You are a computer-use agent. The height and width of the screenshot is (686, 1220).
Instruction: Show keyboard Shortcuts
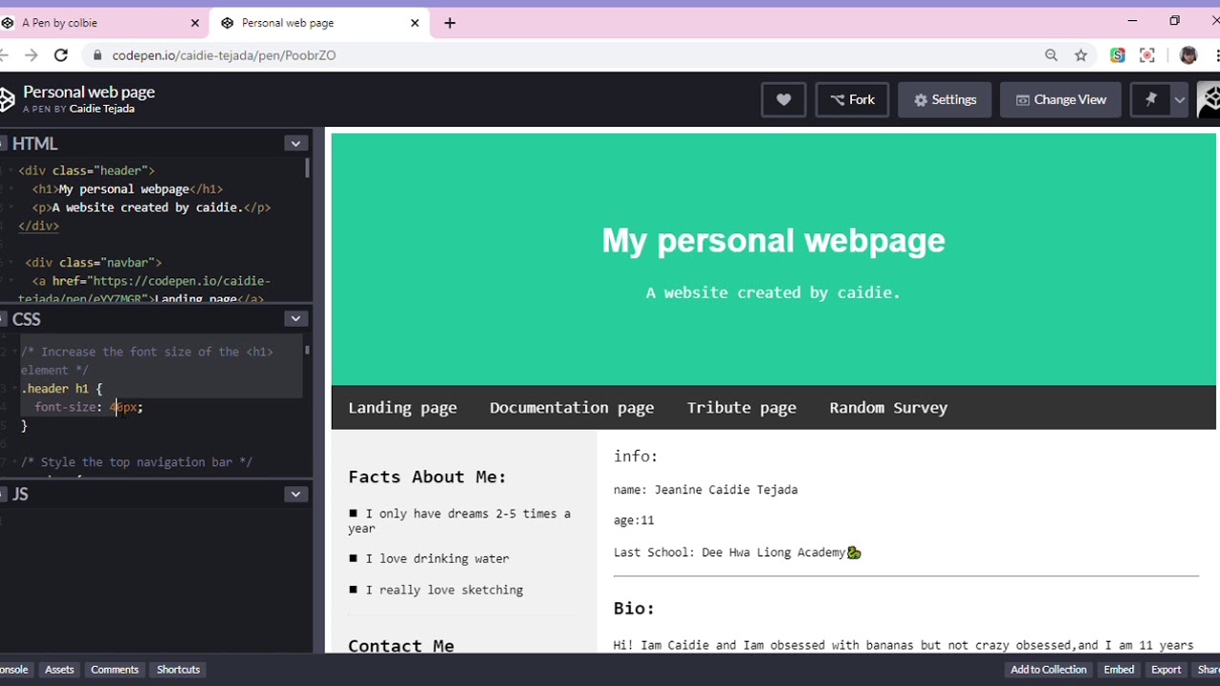[178, 669]
